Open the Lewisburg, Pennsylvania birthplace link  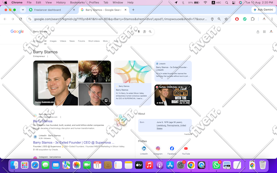(x=171, y=127)
